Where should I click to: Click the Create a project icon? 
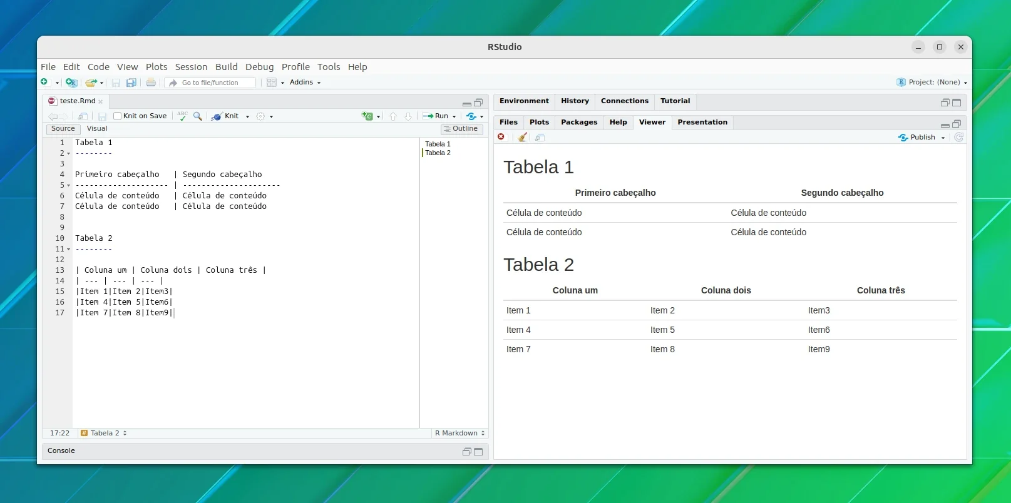pos(71,83)
